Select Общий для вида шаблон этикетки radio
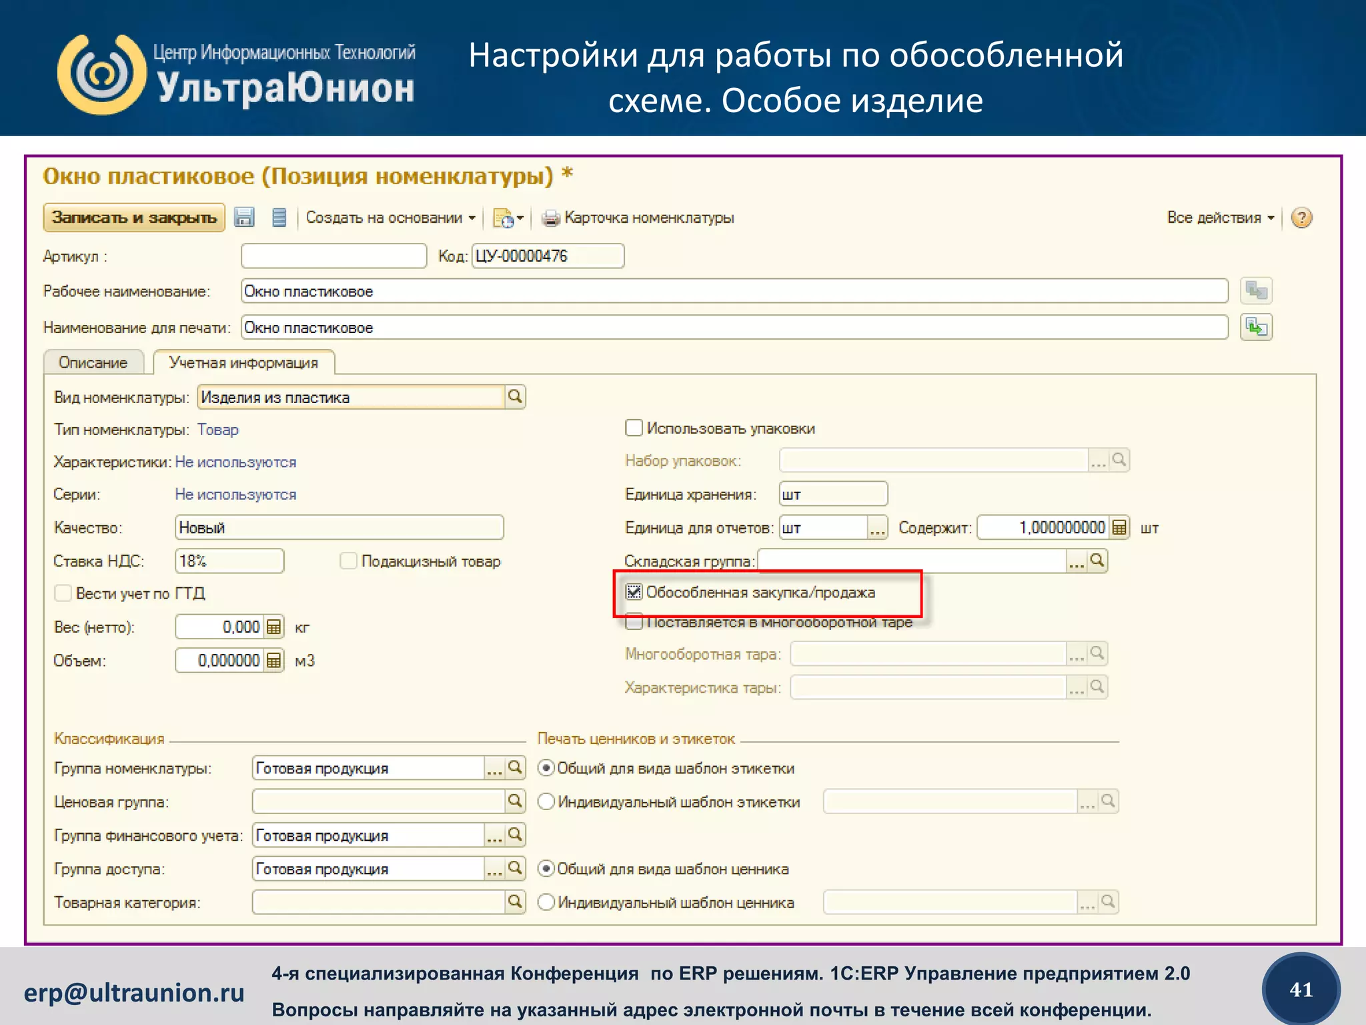Viewport: 1366px width, 1025px height. (x=546, y=768)
